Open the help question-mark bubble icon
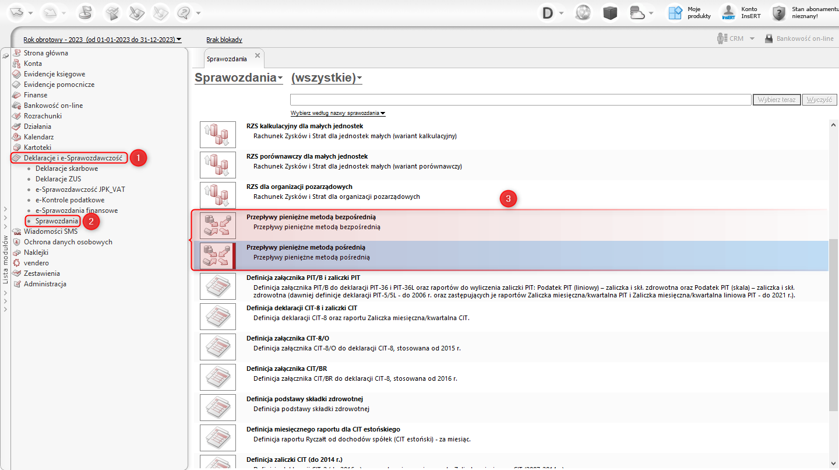The image size is (839, 470). [184, 12]
